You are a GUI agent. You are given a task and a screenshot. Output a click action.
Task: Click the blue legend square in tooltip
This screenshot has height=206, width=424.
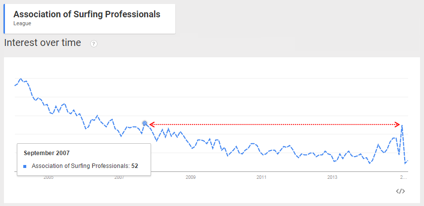pos(25,166)
